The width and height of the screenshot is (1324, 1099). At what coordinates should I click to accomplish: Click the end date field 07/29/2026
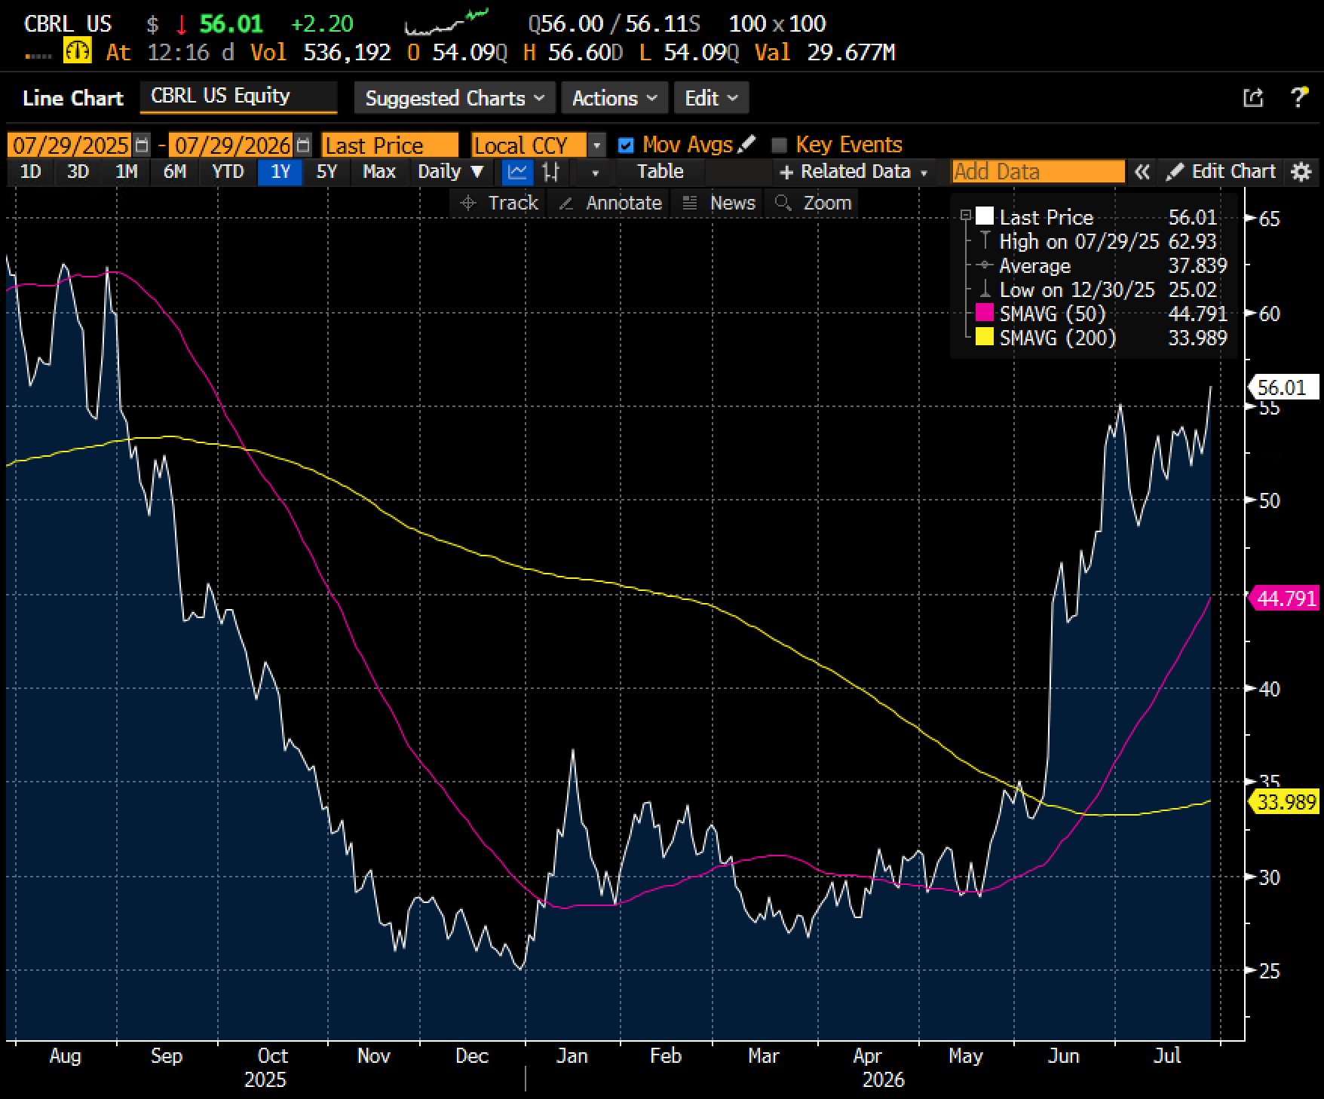[x=231, y=145]
